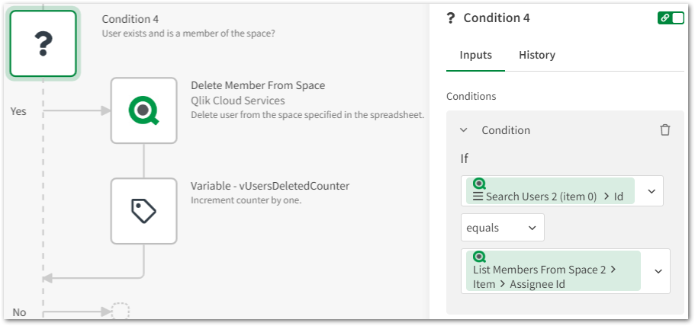Click the Condition 4 label on the canvas
This screenshot has height=326, width=695.
130,19
